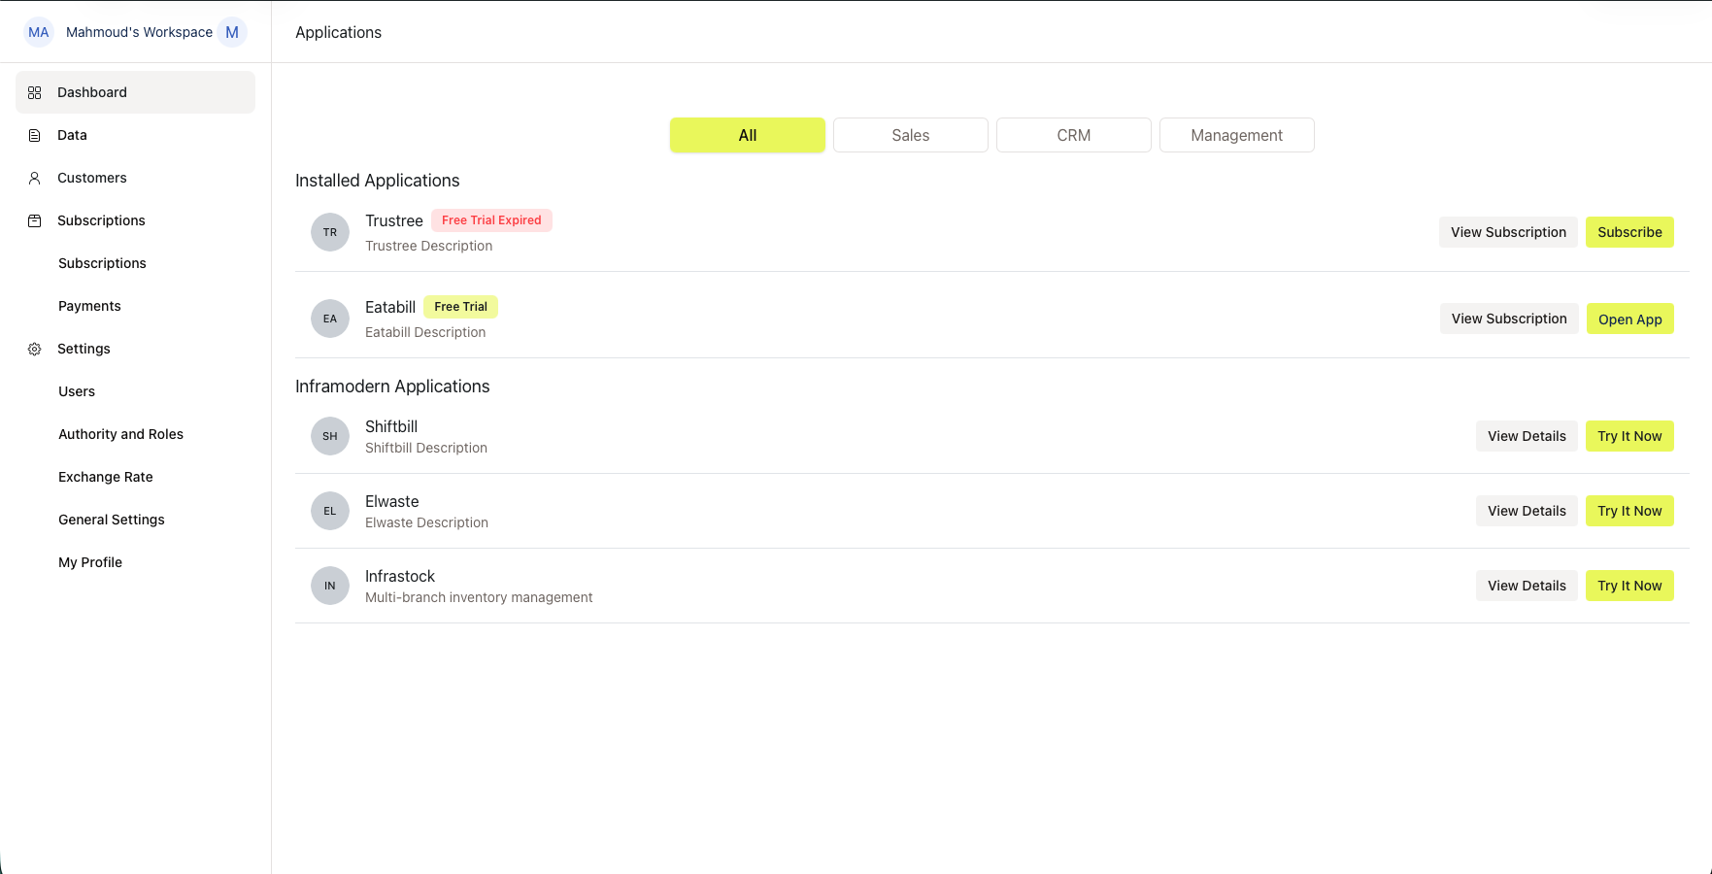
Task: Click the SH Shiftbill app avatar
Action: pos(330,436)
